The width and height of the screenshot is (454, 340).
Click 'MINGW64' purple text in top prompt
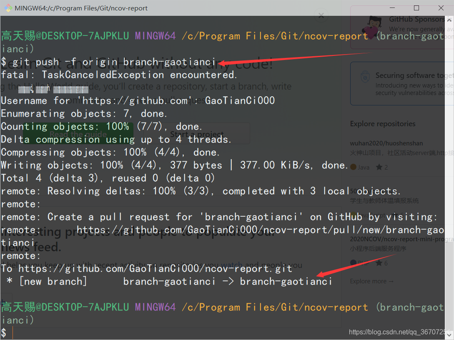(x=155, y=36)
